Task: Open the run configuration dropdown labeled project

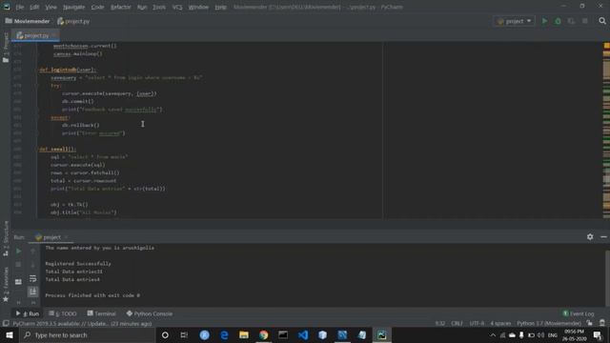Action: [x=514, y=21]
